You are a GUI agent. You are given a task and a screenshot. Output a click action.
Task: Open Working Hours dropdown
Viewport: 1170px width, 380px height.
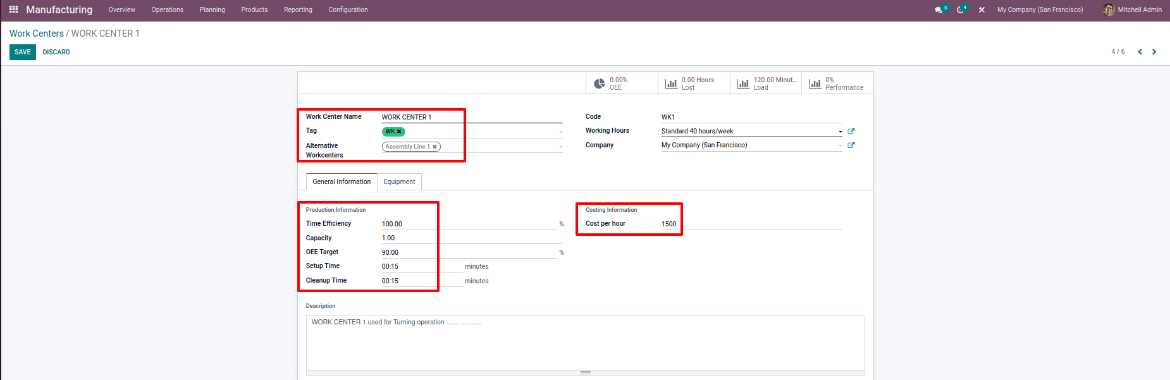pos(840,132)
